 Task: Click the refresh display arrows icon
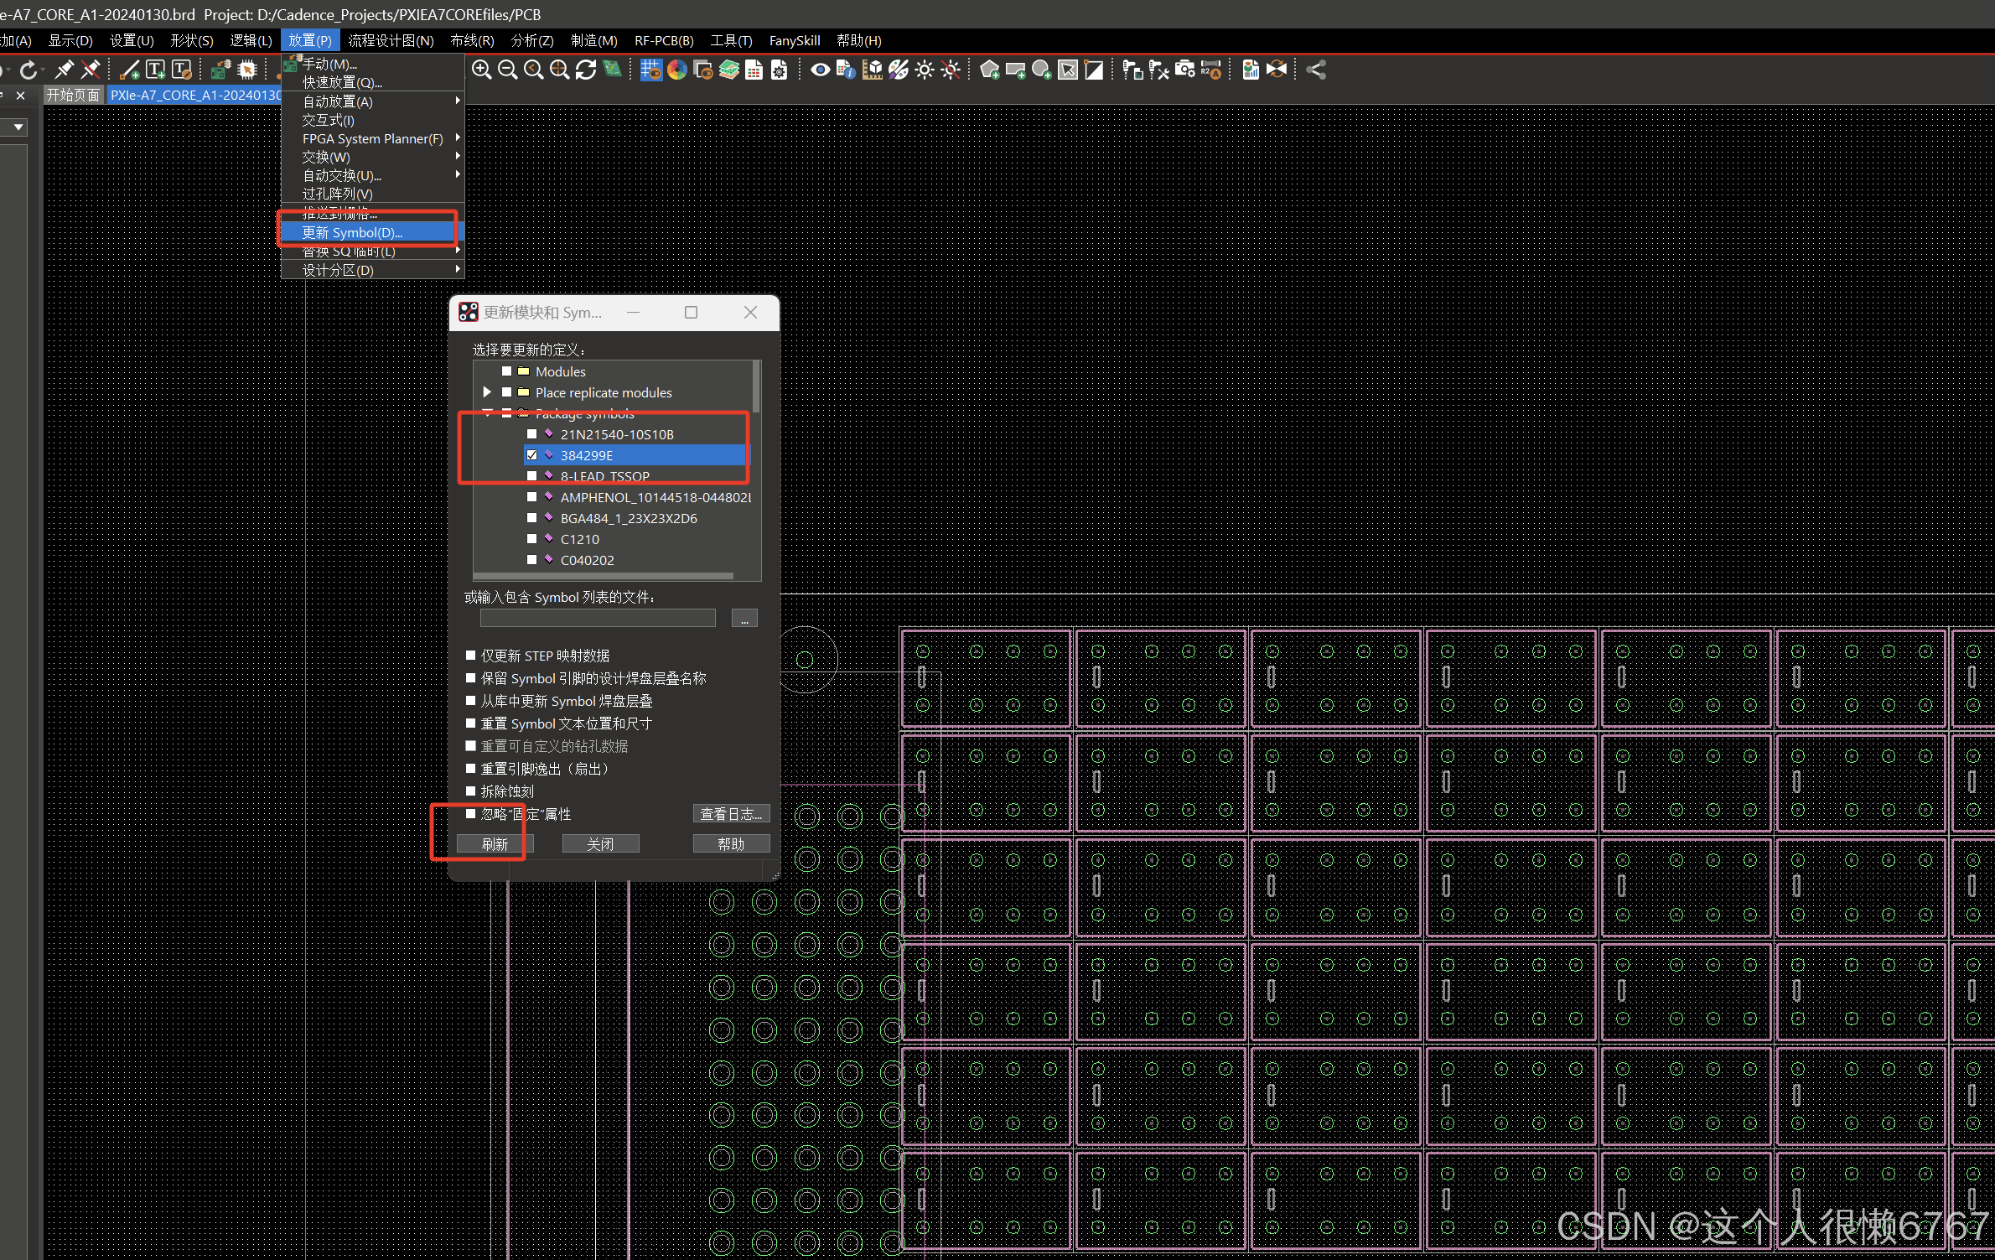click(x=586, y=70)
